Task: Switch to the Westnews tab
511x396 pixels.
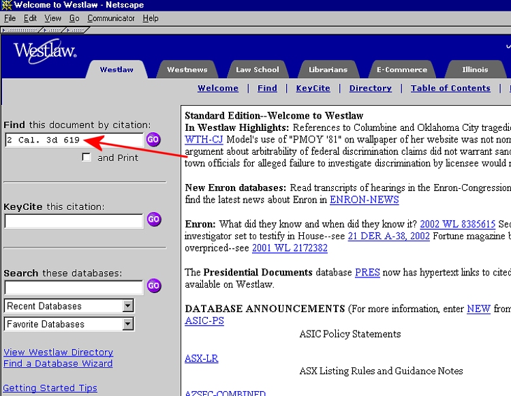Action: tap(187, 70)
